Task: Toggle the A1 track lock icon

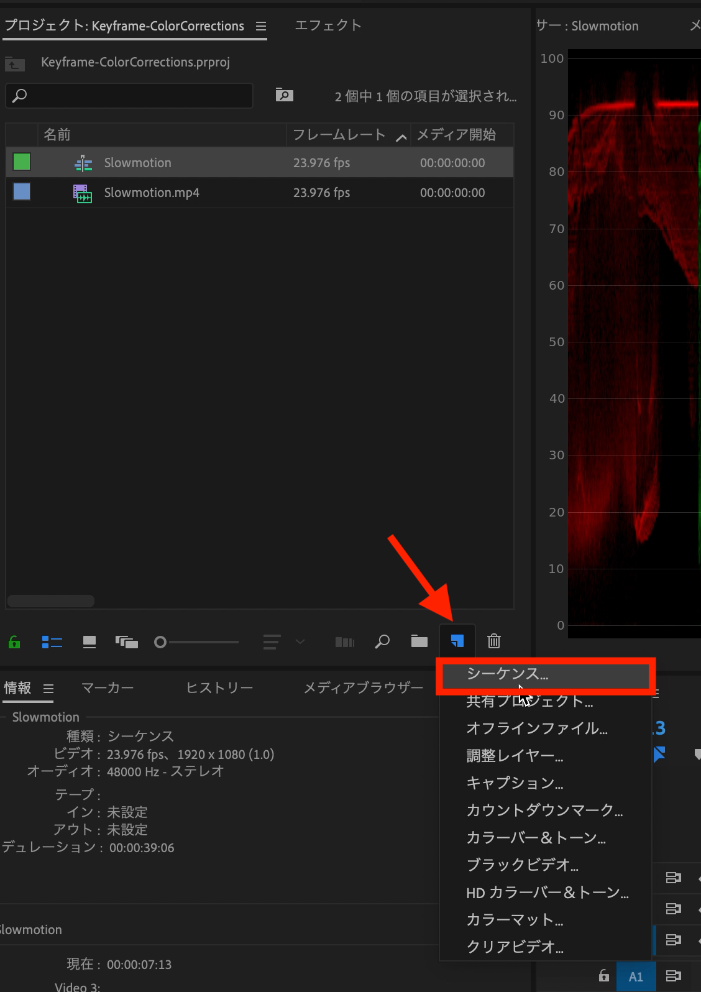Action: click(x=603, y=976)
